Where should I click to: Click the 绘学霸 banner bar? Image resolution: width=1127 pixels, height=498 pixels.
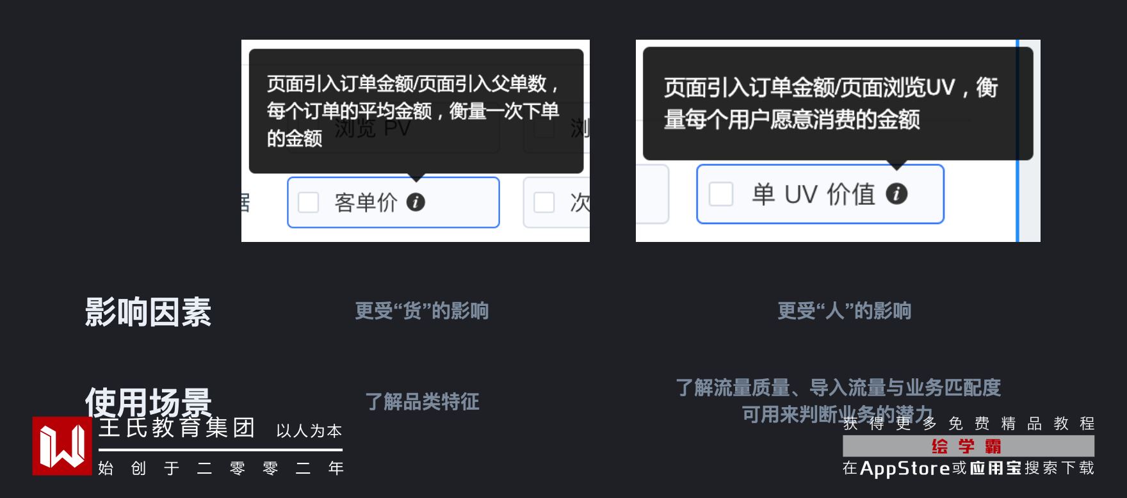pyautogui.click(x=968, y=446)
